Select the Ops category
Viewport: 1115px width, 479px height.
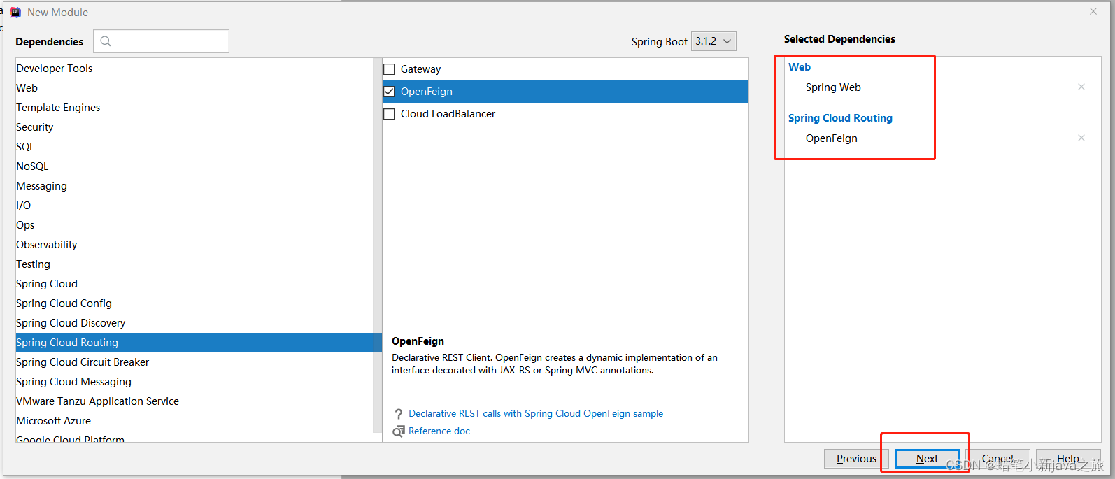click(x=194, y=225)
